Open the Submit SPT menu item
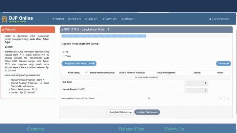 click(x=110, y=19)
